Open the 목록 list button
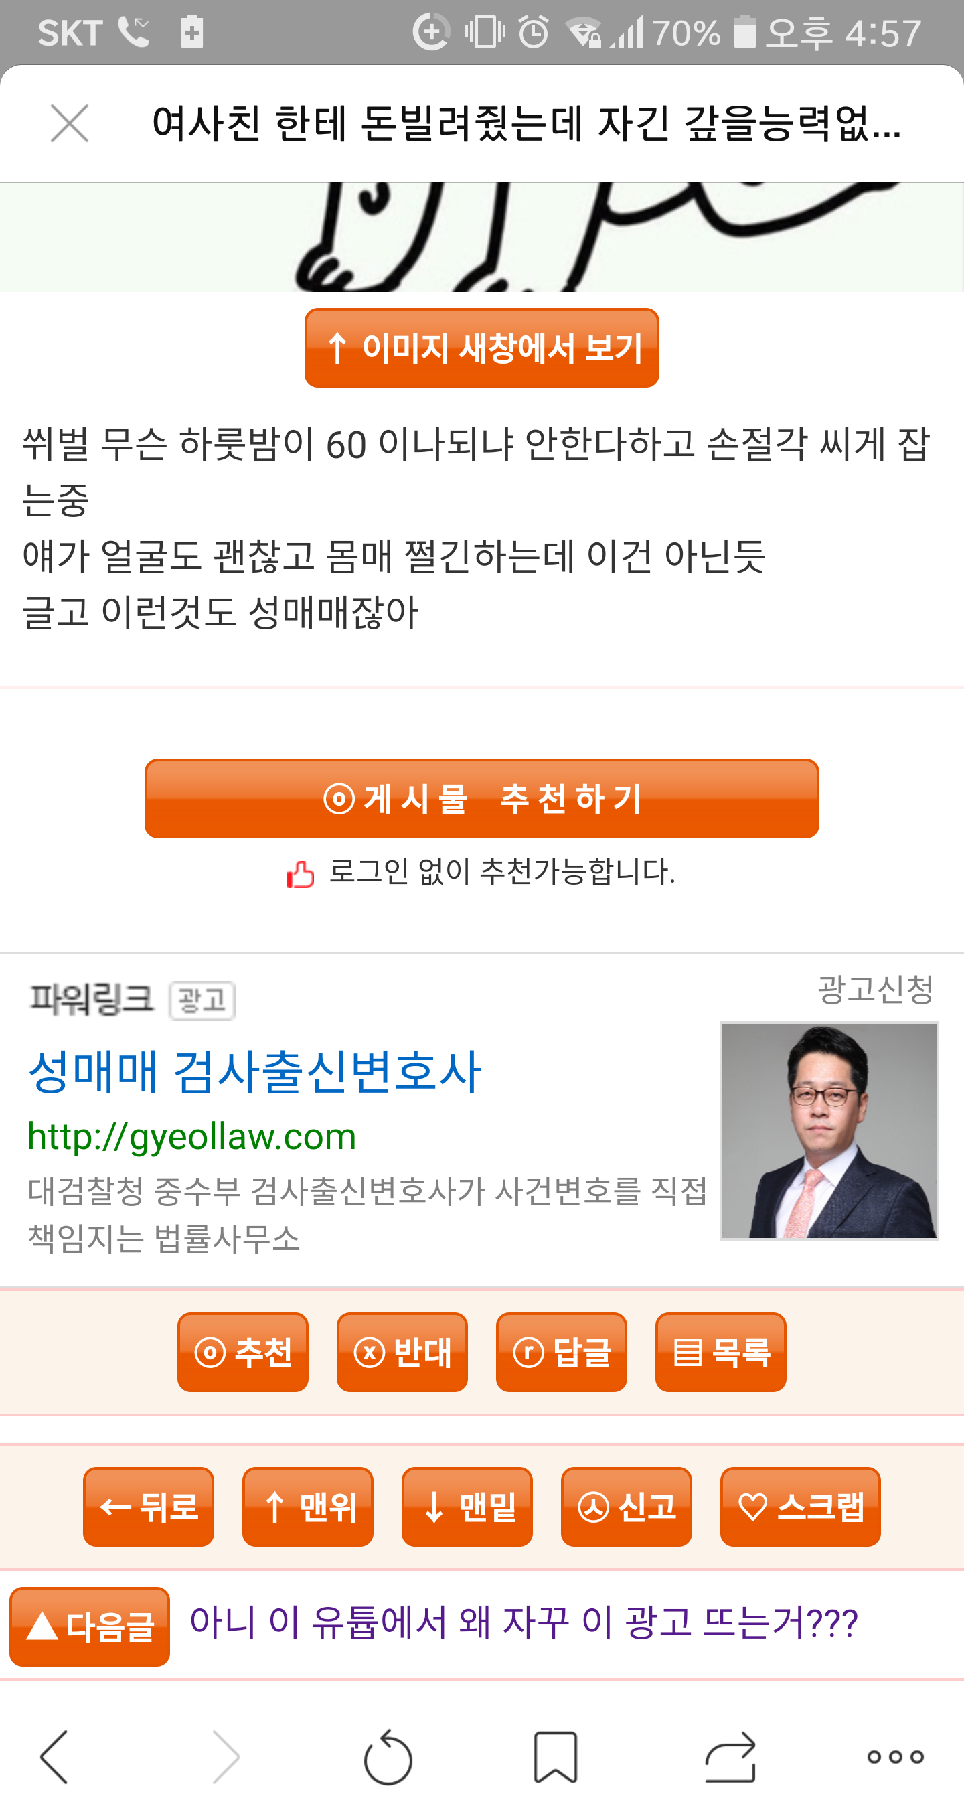The width and height of the screenshot is (964, 1816). (721, 1352)
